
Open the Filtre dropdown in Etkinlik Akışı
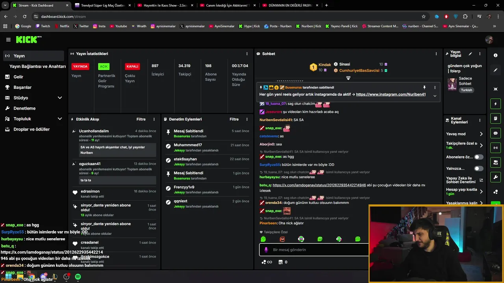tap(141, 119)
